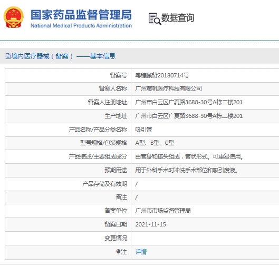The height and width of the screenshot is (267, 279).
Task: Select the product name 吸引管
Action: tap(143, 130)
